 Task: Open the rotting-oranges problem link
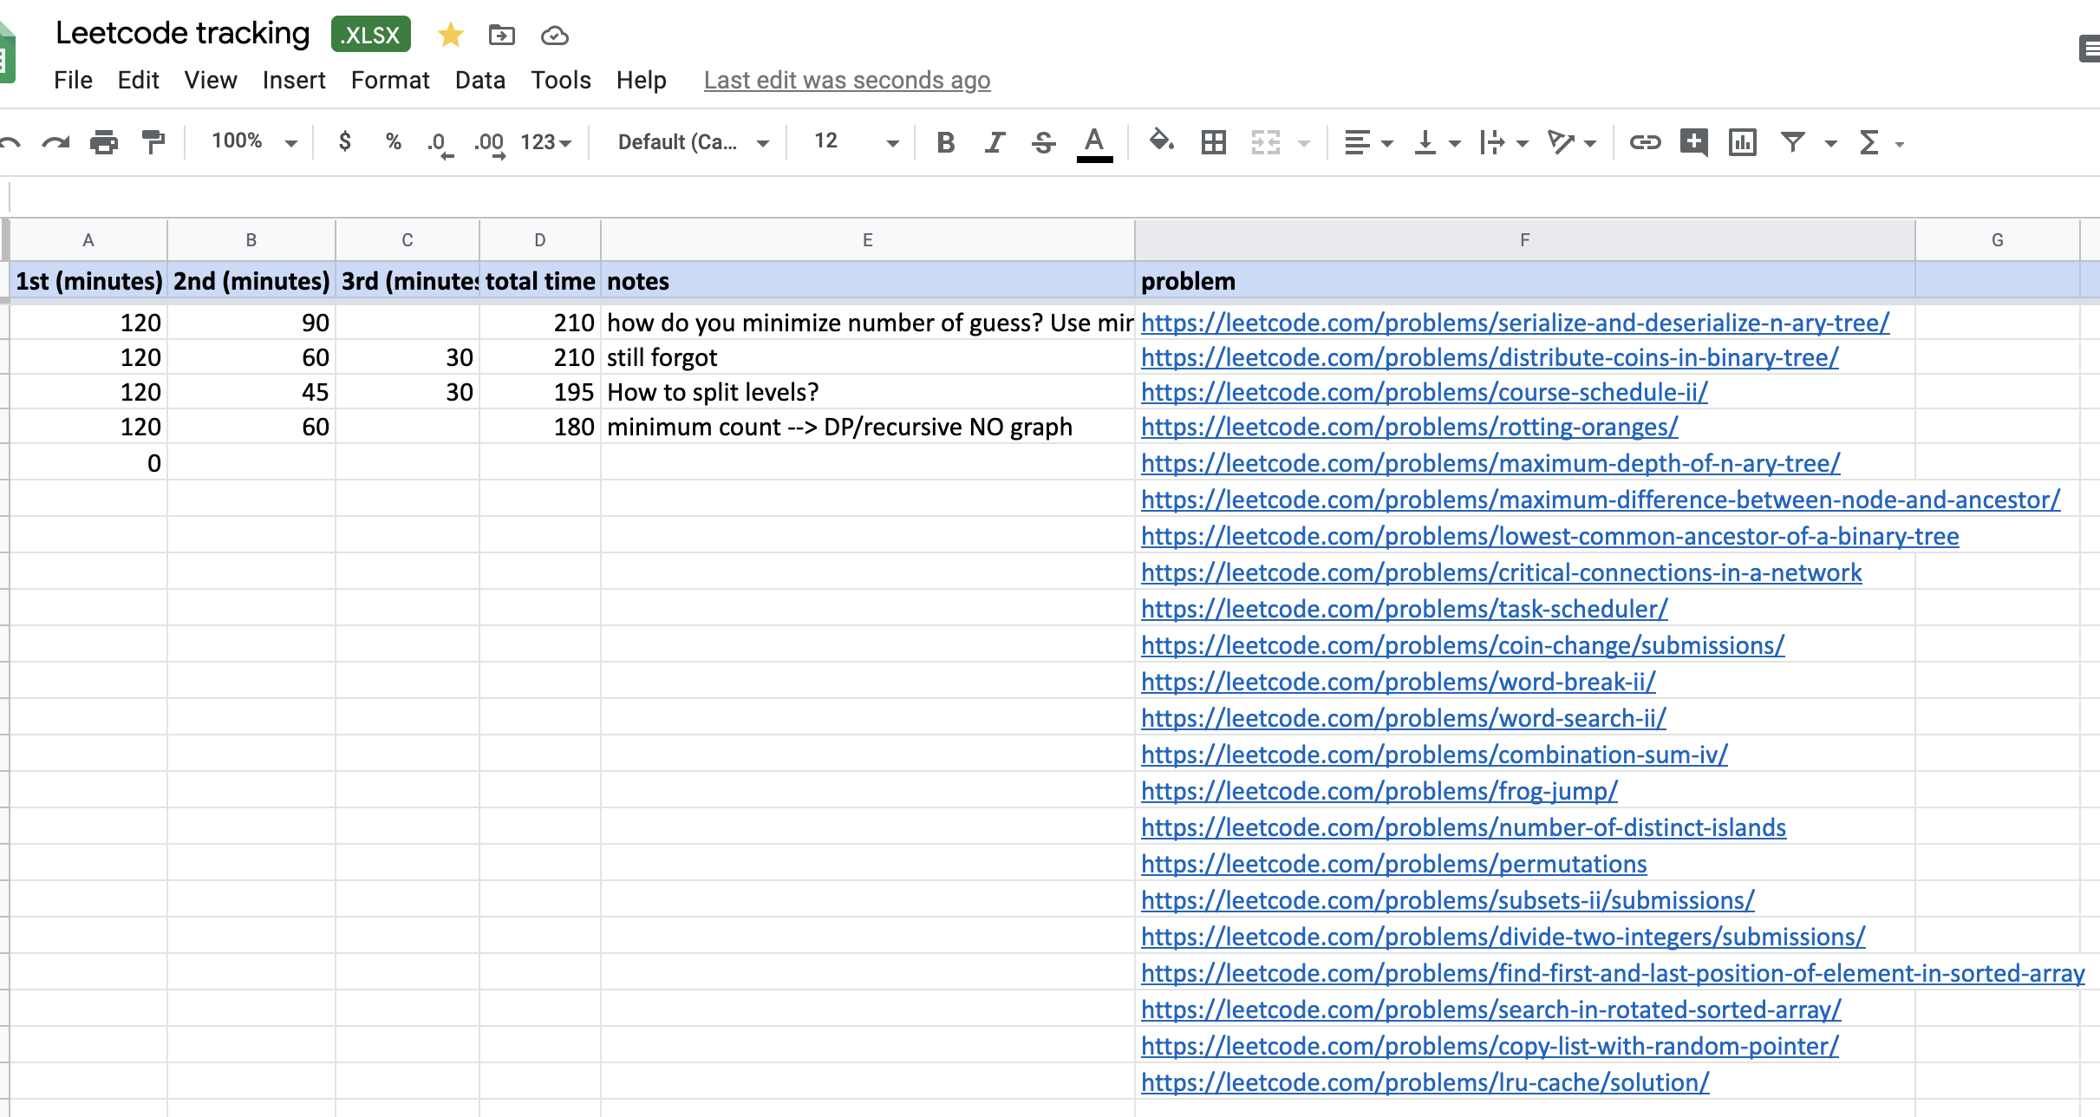pos(1409,427)
